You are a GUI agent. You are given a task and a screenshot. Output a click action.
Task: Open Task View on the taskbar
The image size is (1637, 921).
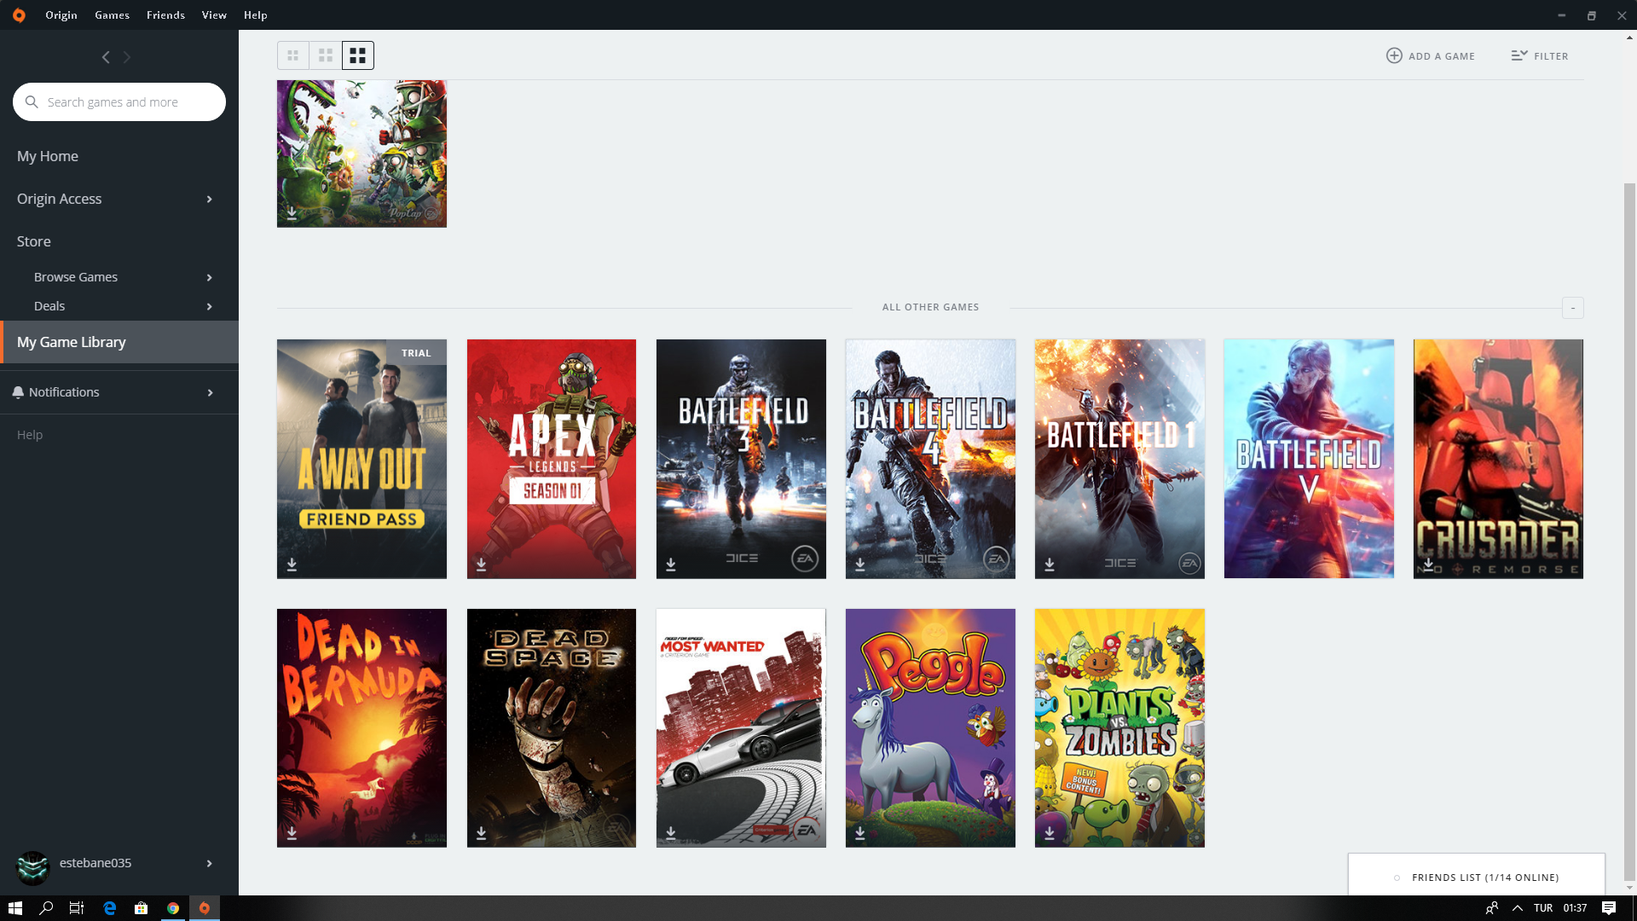pos(77,908)
